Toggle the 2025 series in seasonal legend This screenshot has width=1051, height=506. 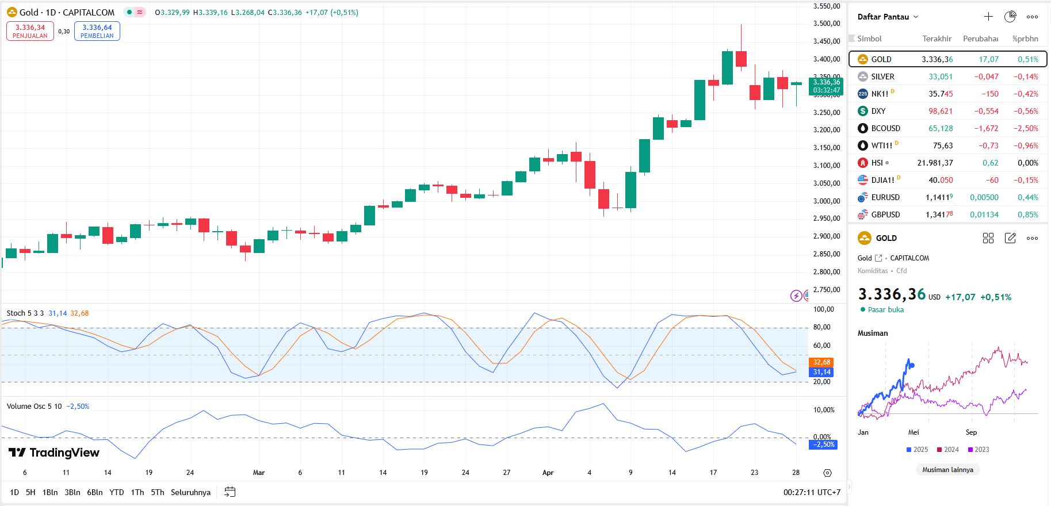click(917, 450)
